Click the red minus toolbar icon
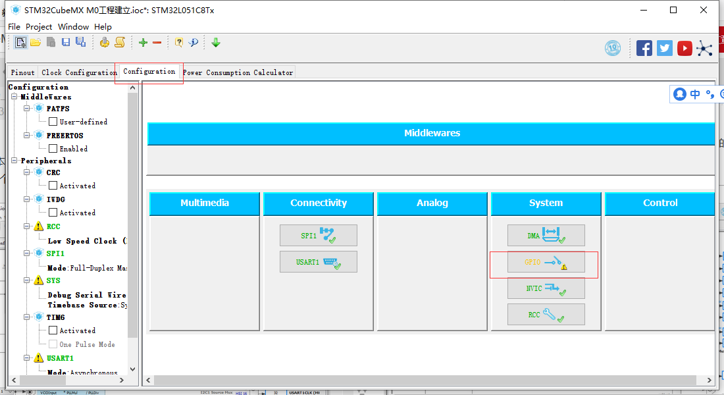 click(157, 43)
